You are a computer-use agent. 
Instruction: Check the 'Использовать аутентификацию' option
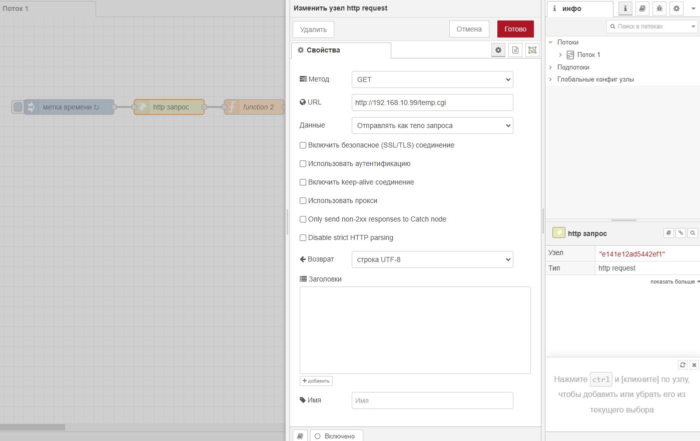point(303,164)
